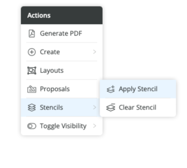Open the Layouts menu entry text
Image resolution: width=187 pixels, height=168 pixels.
[52, 71]
